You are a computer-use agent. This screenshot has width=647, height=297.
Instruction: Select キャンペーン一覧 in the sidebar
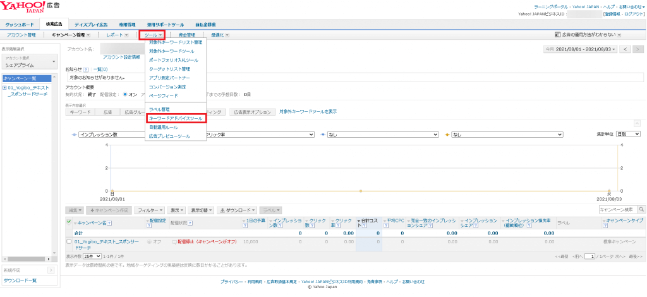point(27,78)
